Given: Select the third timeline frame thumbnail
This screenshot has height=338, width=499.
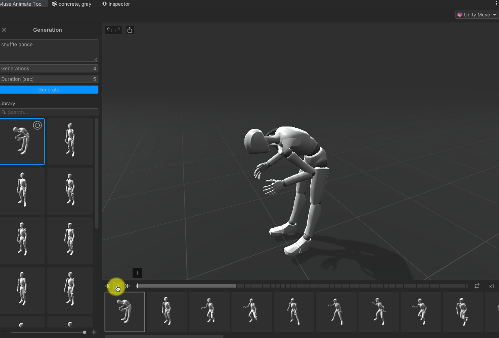Looking at the screenshot, I should (209, 312).
